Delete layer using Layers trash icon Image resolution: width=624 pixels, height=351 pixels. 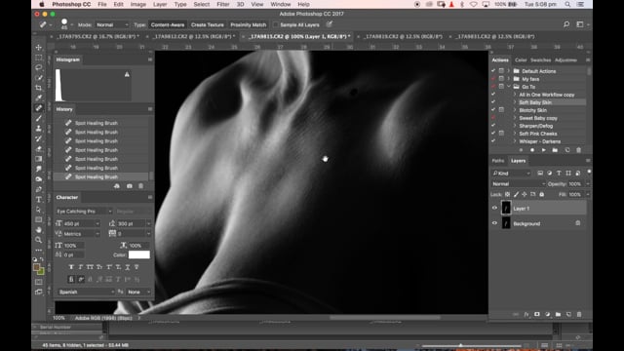tap(579, 314)
